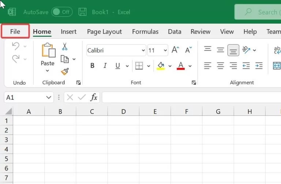Click the Merge & Center icon
This screenshot has width=281, height=184.
click(x=277, y=66)
